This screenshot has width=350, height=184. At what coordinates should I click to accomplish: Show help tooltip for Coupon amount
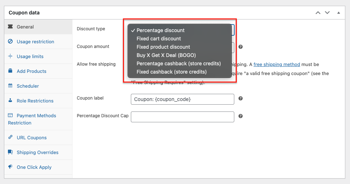coord(240,47)
